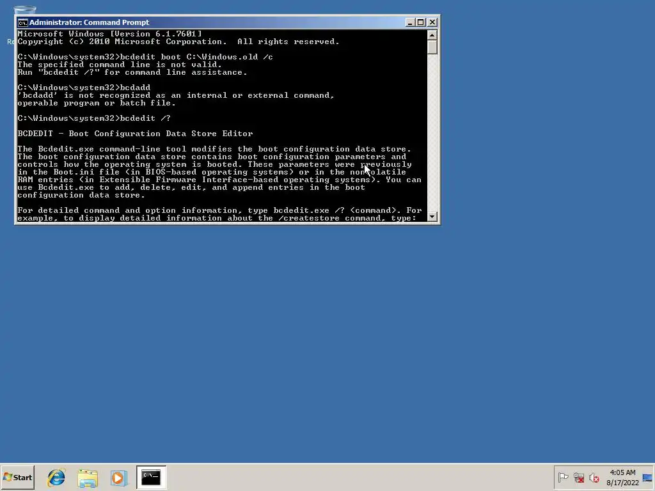Open Windows Media Player from taskbar
The width and height of the screenshot is (655, 491).
click(118, 478)
